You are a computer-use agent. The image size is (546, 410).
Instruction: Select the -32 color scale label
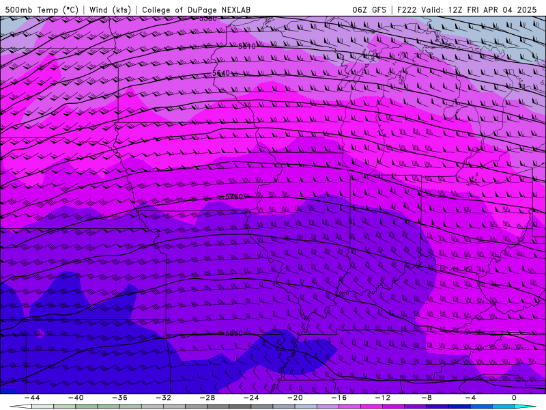(x=164, y=398)
